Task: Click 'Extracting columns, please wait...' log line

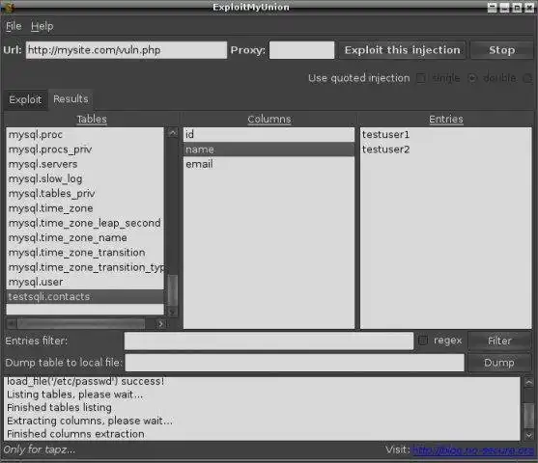Action: (90, 421)
